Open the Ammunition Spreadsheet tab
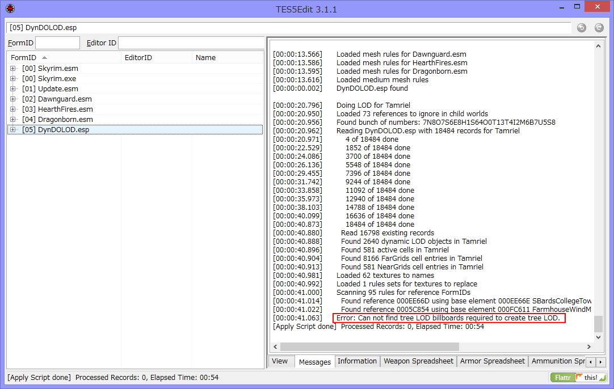The width and height of the screenshot is (614, 389). (558, 361)
